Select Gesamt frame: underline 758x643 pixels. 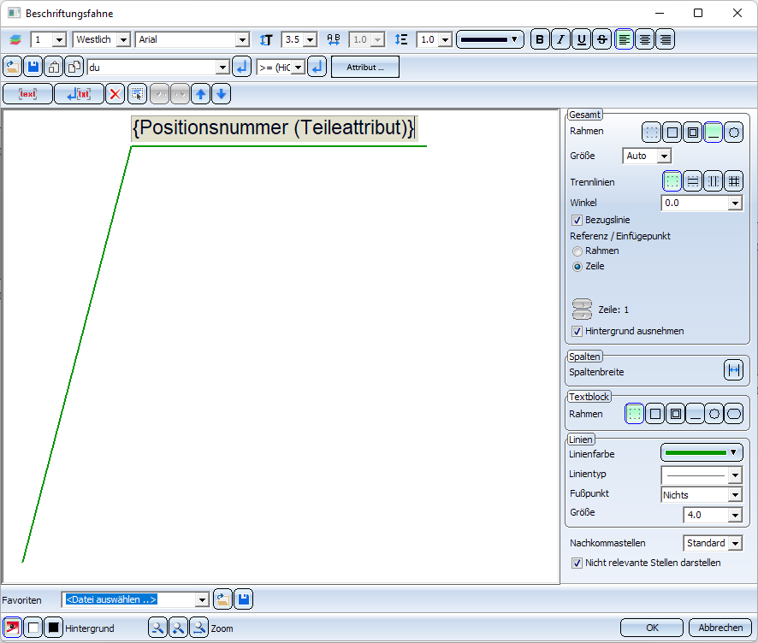coord(713,133)
